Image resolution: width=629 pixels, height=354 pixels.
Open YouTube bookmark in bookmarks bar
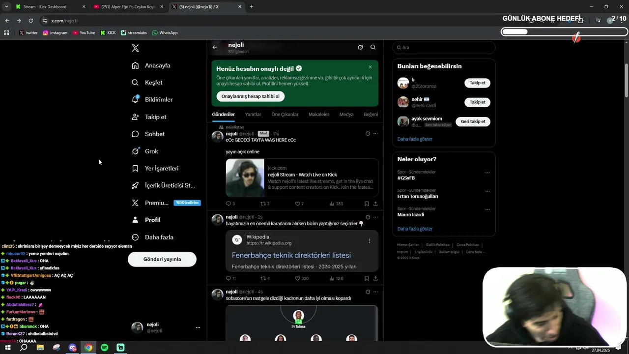tap(84, 32)
